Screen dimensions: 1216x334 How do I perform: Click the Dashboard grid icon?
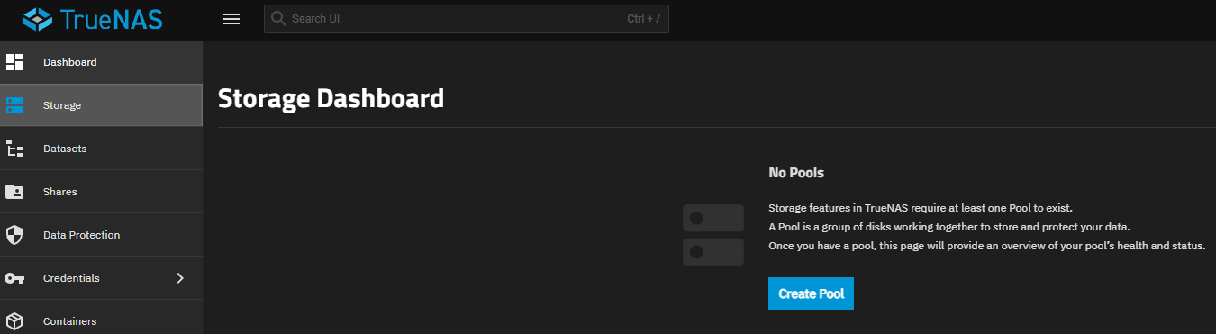14,62
